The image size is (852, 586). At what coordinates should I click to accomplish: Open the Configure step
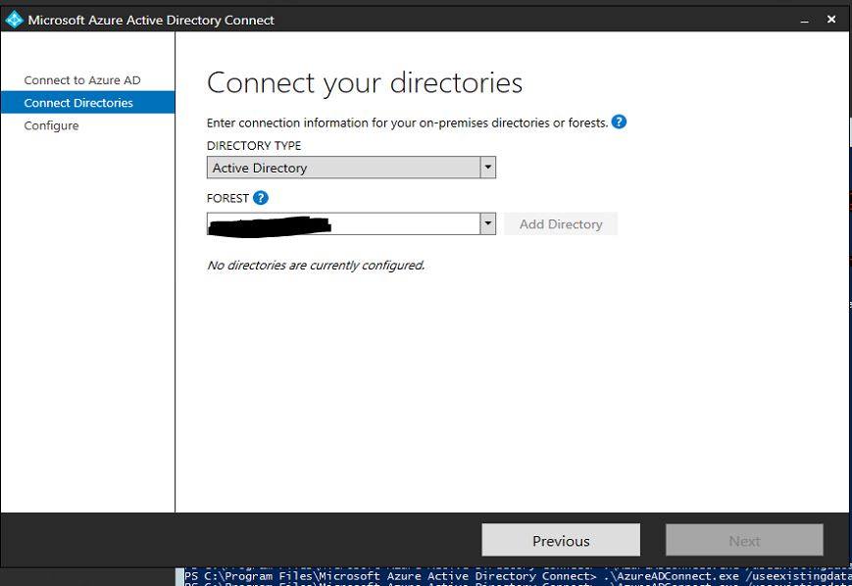pyautogui.click(x=51, y=125)
